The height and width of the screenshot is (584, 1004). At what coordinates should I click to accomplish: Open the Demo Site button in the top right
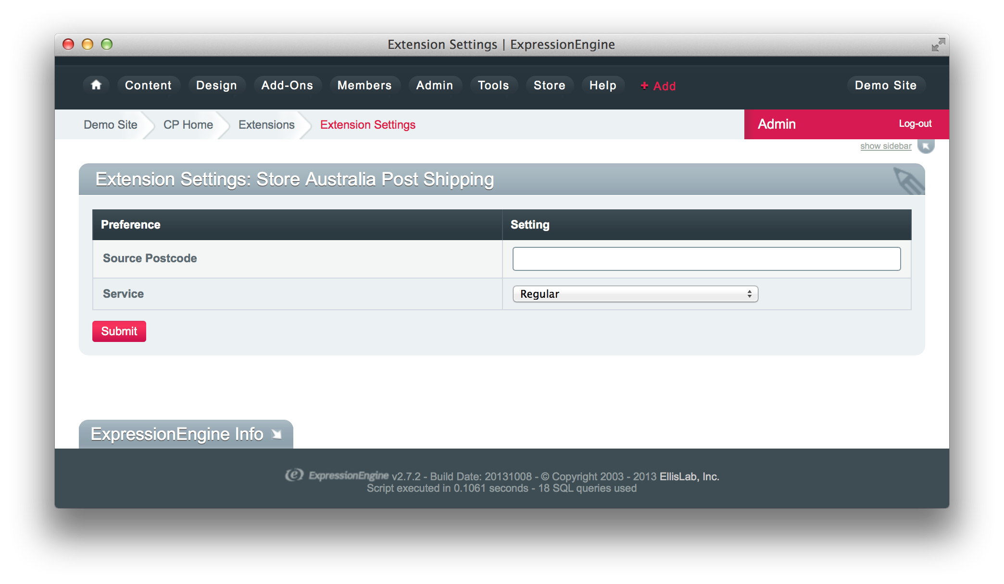click(x=886, y=85)
